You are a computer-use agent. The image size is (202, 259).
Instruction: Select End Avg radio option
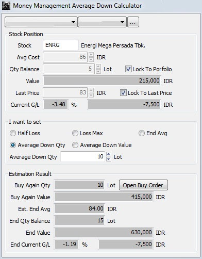tap(142, 133)
